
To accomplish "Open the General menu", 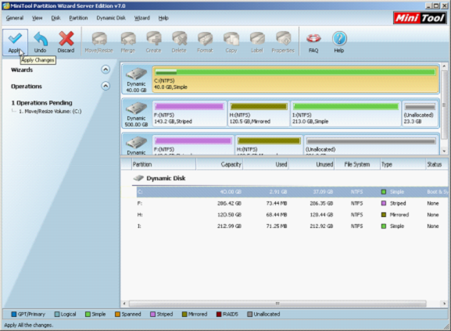I will [x=15, y=18].
